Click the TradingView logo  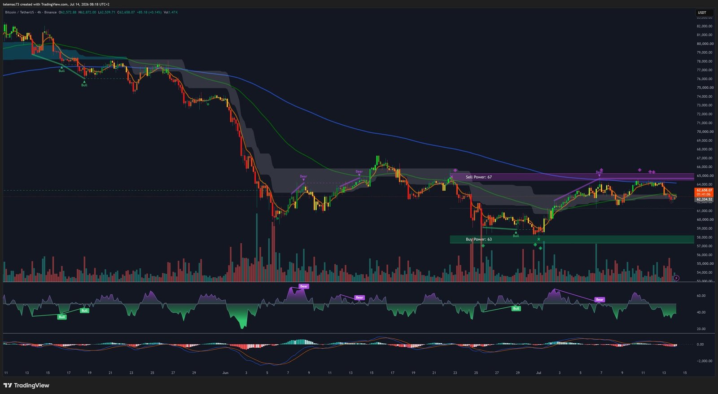click(x=26, y=385)
